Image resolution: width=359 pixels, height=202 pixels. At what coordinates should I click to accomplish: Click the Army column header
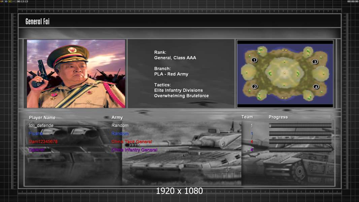[117, 117]
